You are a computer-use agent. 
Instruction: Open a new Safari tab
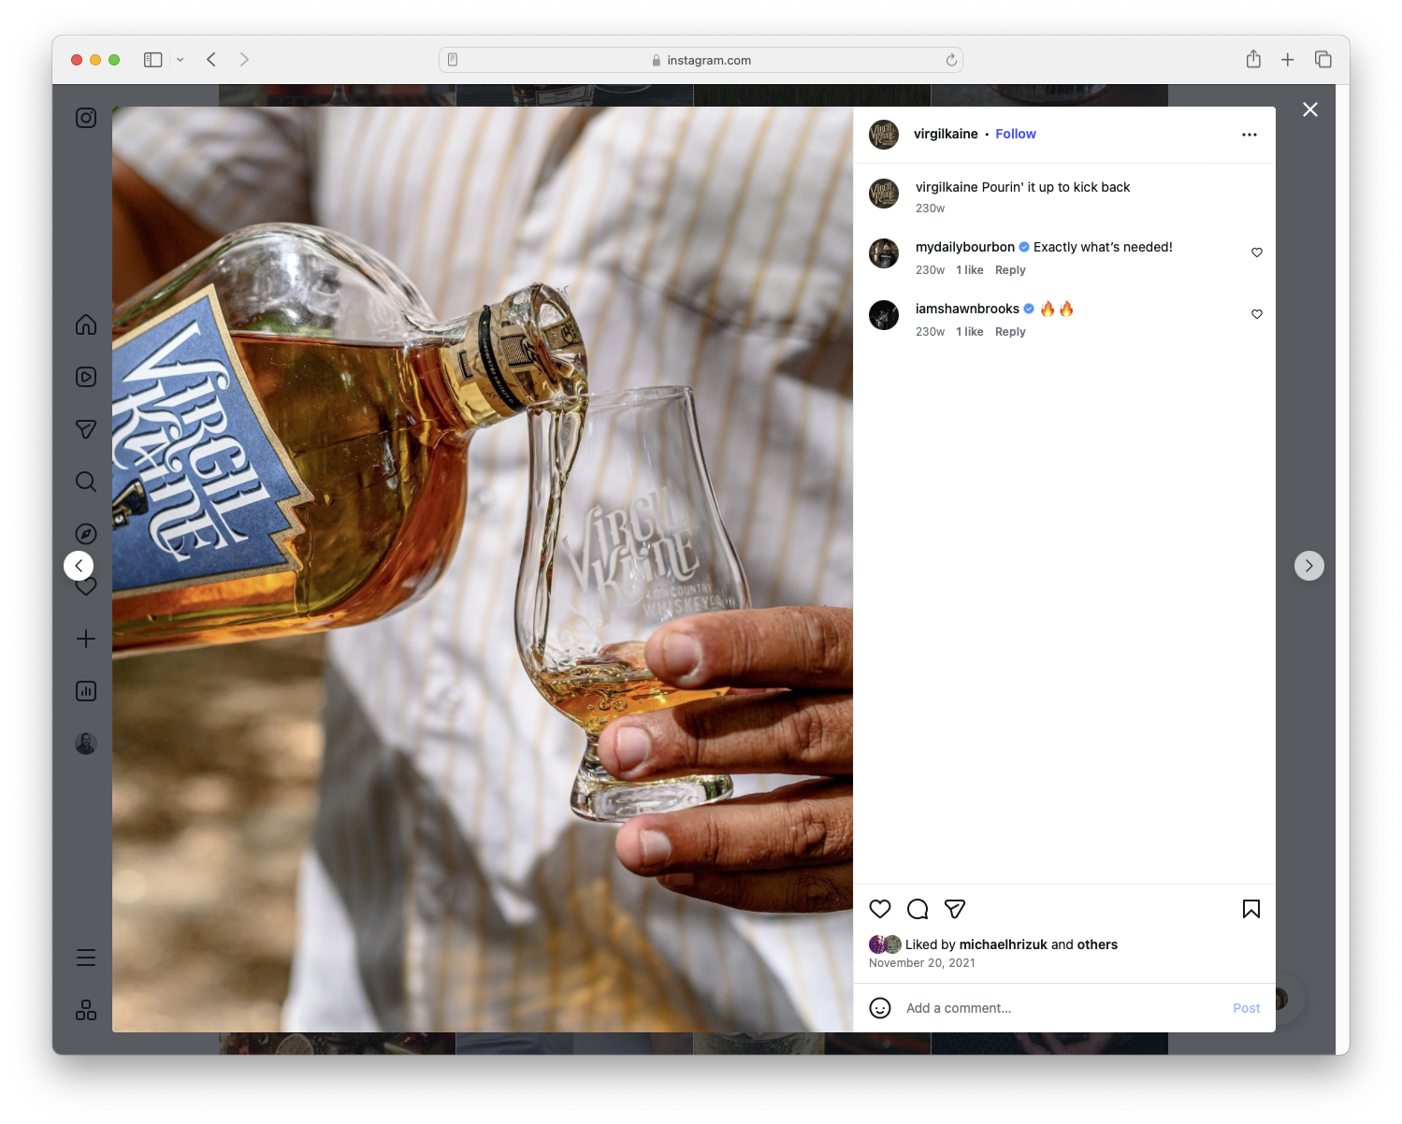point(1288,60)
